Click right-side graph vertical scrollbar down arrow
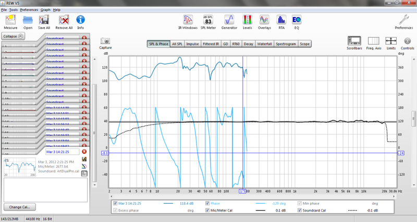The height and width of the screenshot is (222, 417). pos(413,185)
